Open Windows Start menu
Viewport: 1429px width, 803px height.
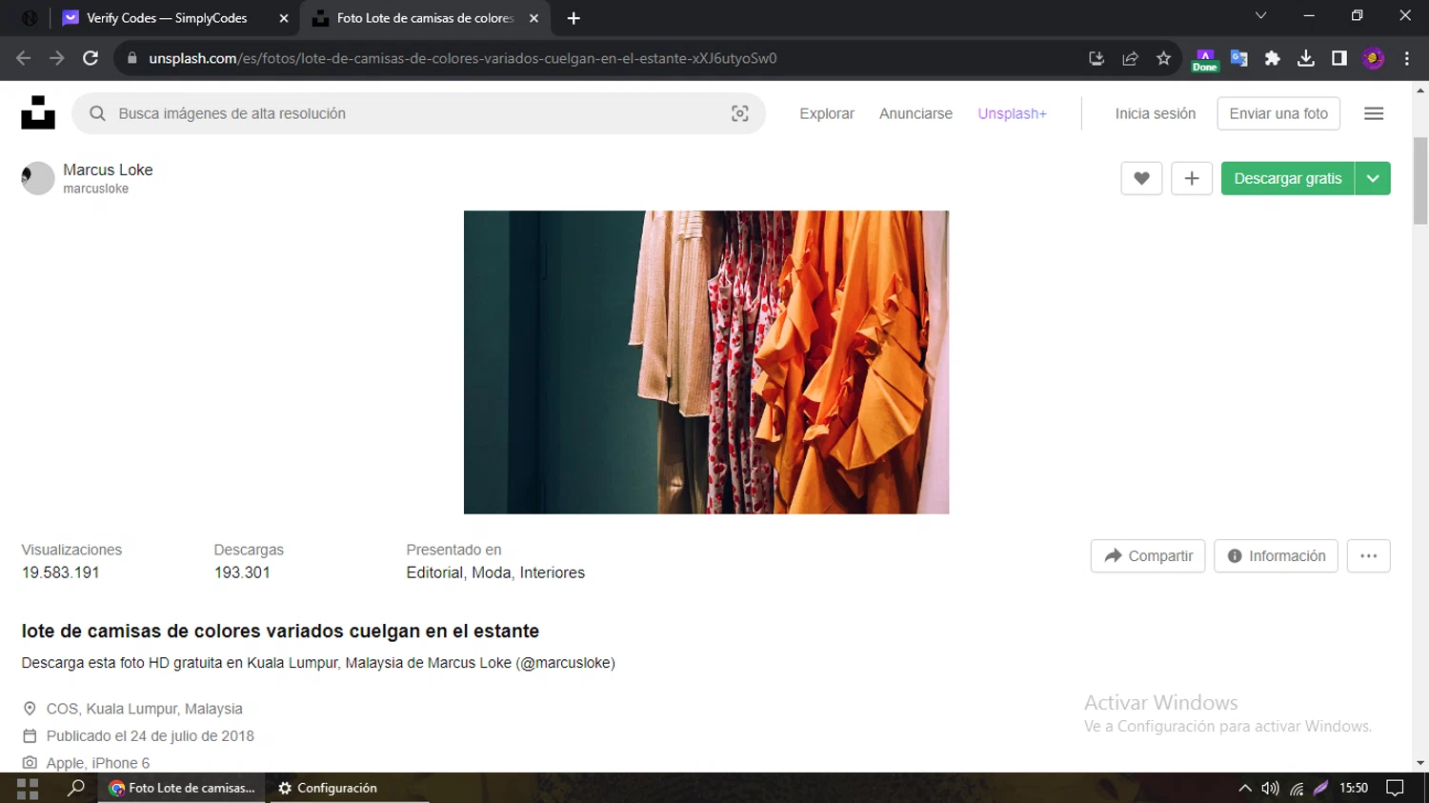(x=28, y=788)
